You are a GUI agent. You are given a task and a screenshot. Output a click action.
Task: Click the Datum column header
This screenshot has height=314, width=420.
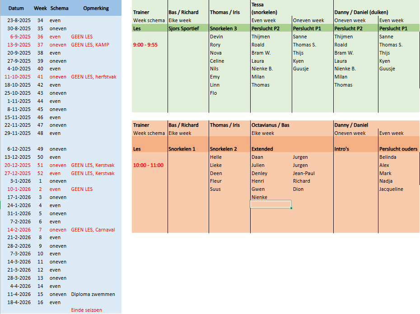point(16,8)
